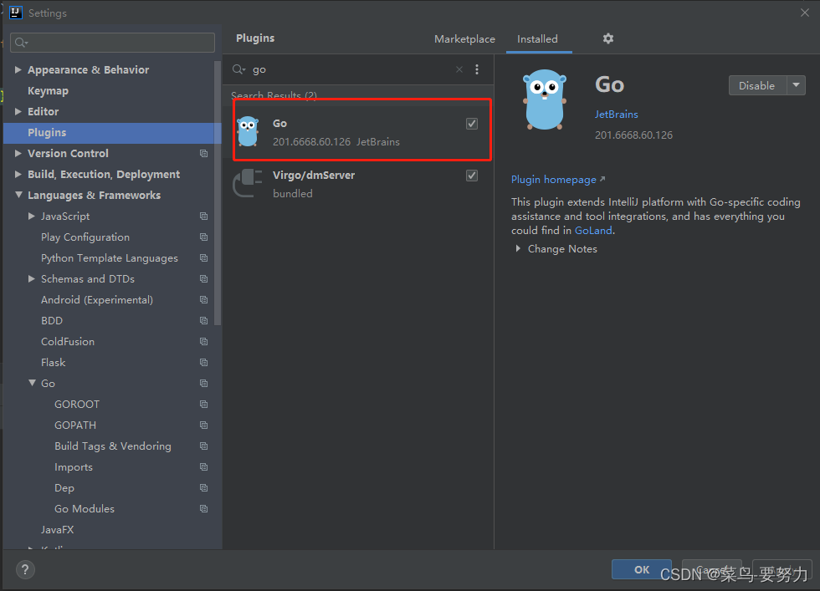
Task: Expand the Change Notes section
Action: click(518, 249)
